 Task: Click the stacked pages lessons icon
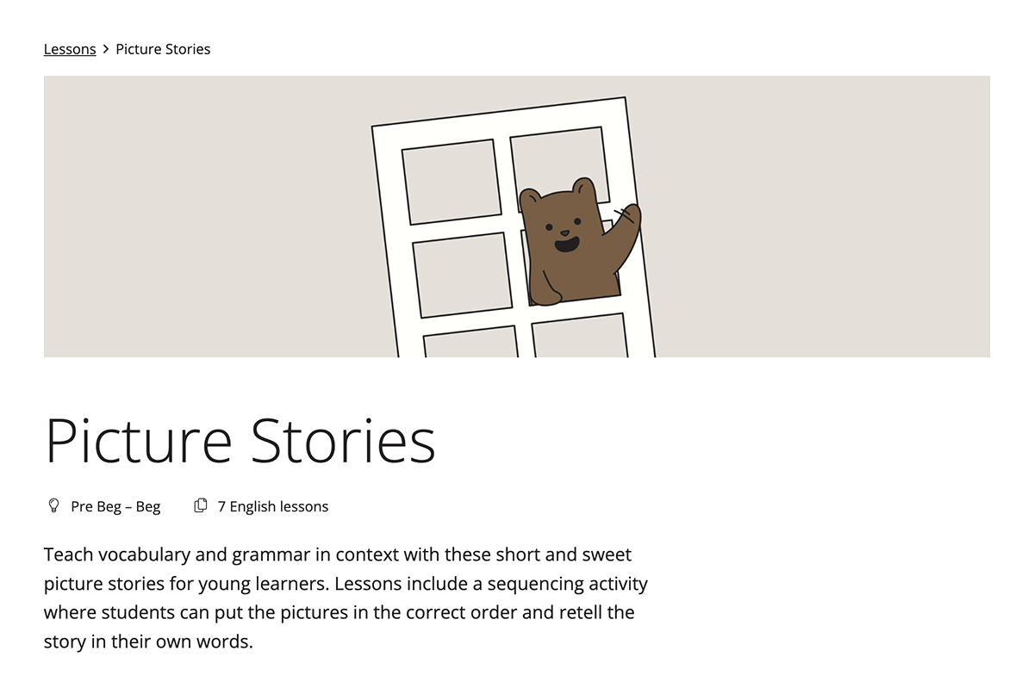(x=201, y=505)
